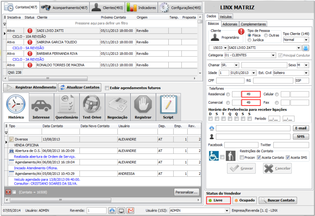
Task: Switch to the Acompanhamento(487) tab
Action: click(x=64, y=8)
